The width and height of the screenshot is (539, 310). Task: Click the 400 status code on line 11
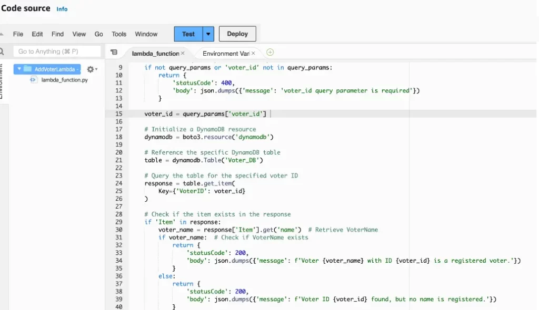226,82
